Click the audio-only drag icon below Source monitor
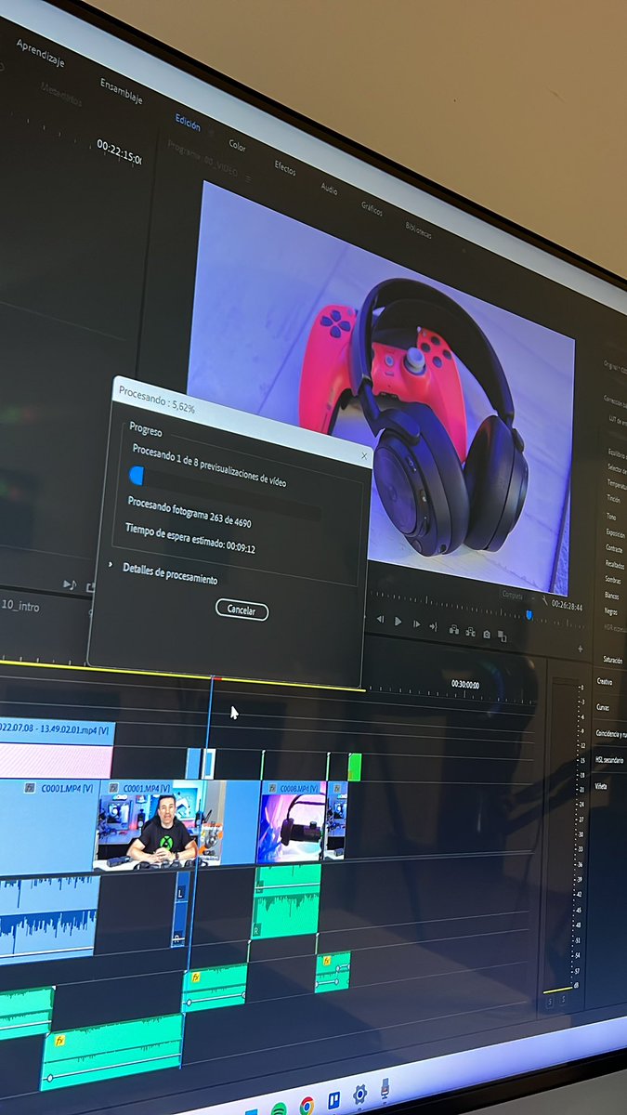This screenshot has width=627, height=1115. click(69, 584)
